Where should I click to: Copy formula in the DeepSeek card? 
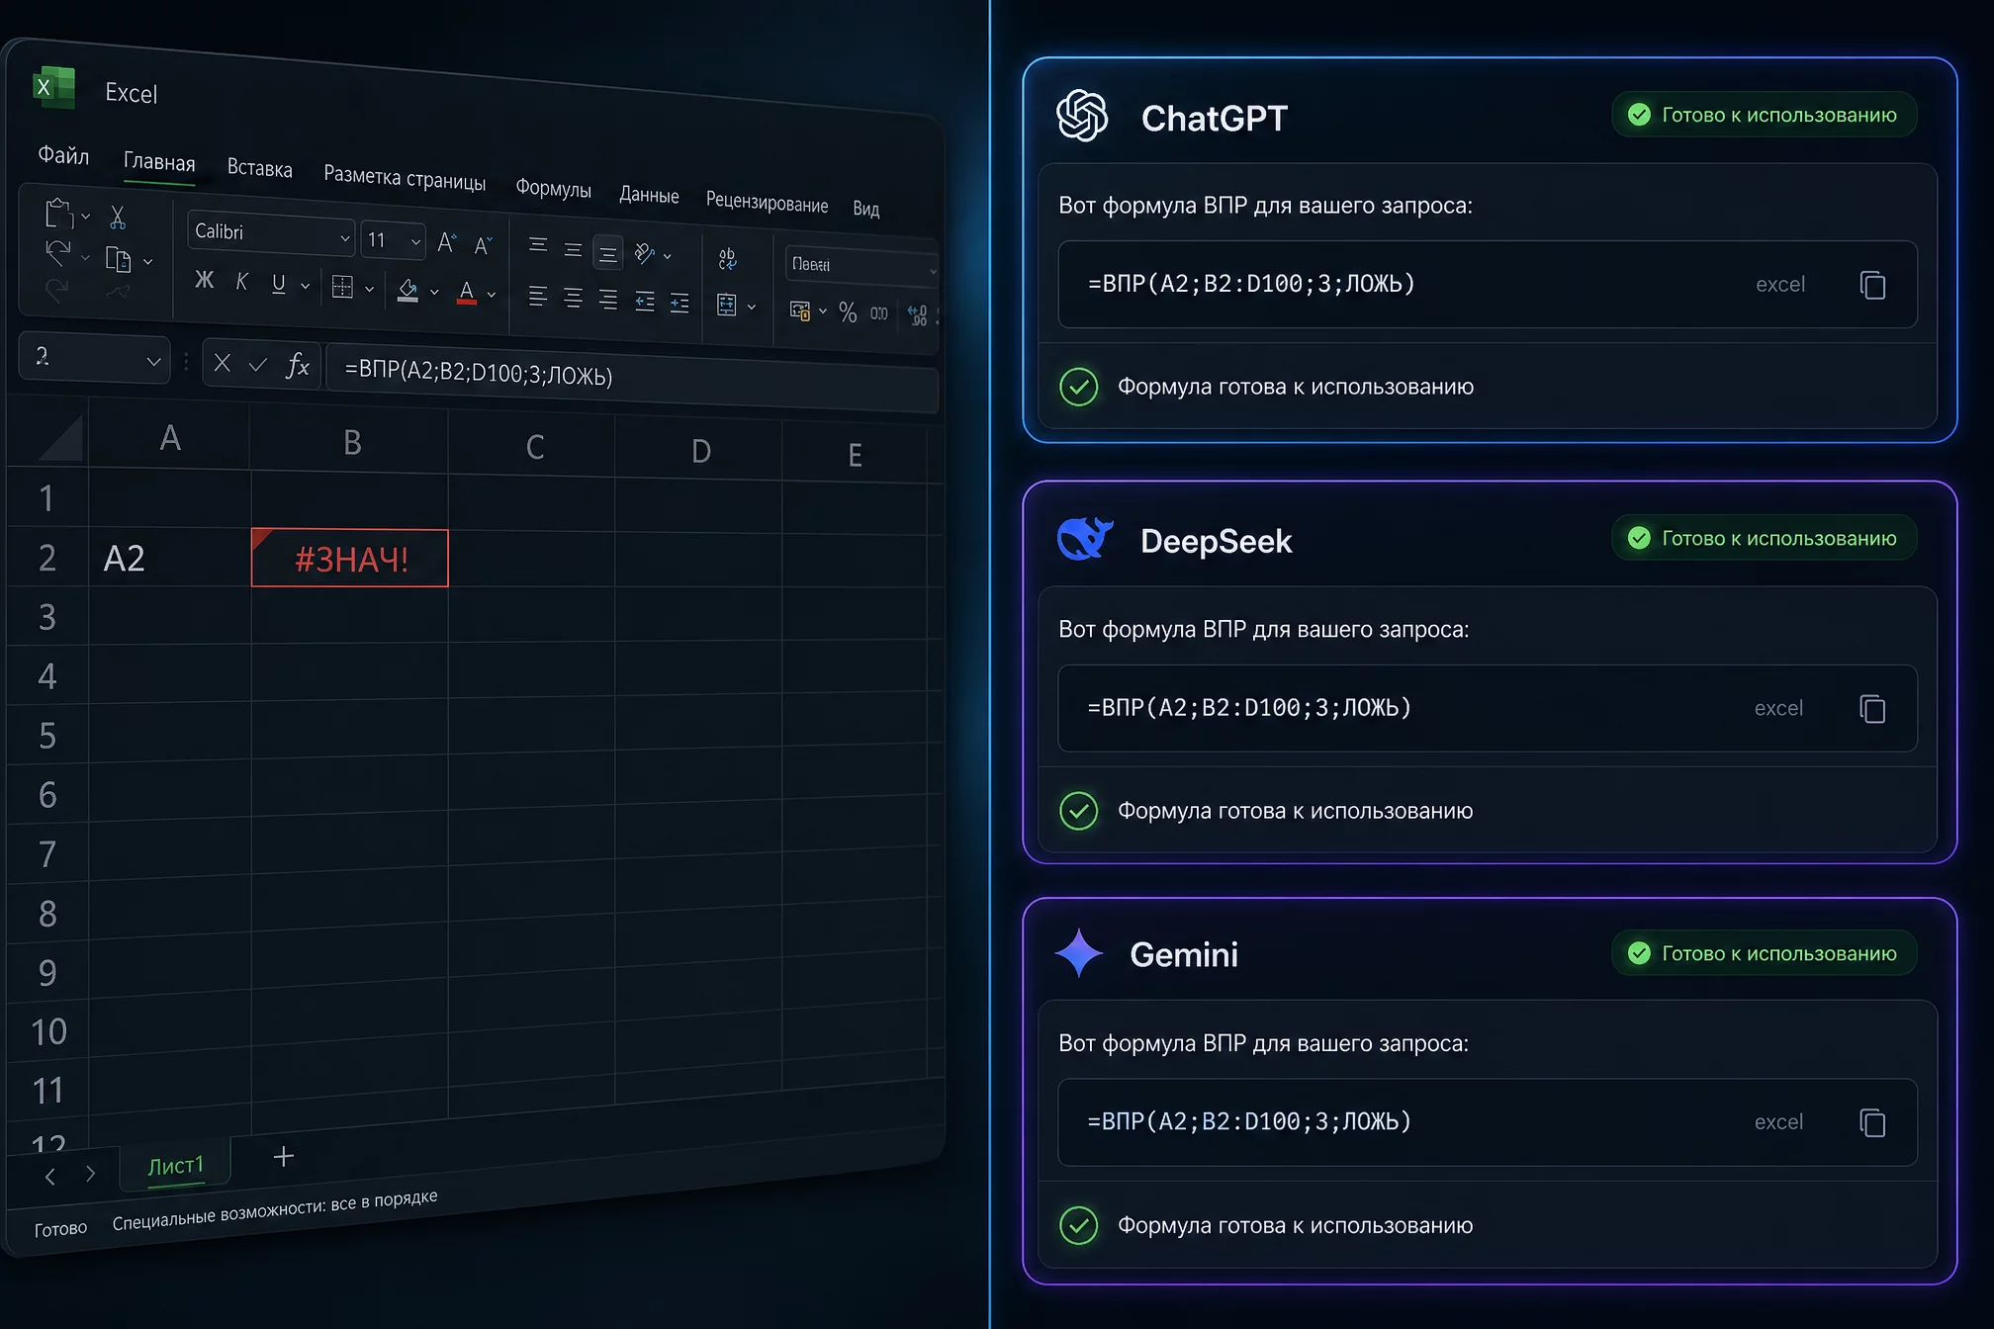click(x=1872, y=708)
